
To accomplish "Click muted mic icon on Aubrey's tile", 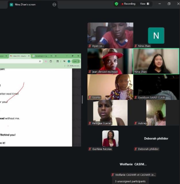I will pyautogui.click(x=136, y=123).
